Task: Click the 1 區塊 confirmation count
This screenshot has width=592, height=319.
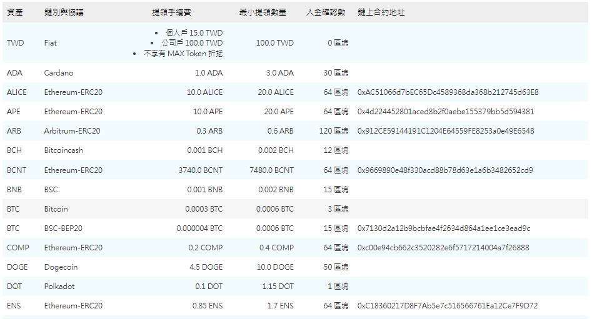Action: point(338,287)
